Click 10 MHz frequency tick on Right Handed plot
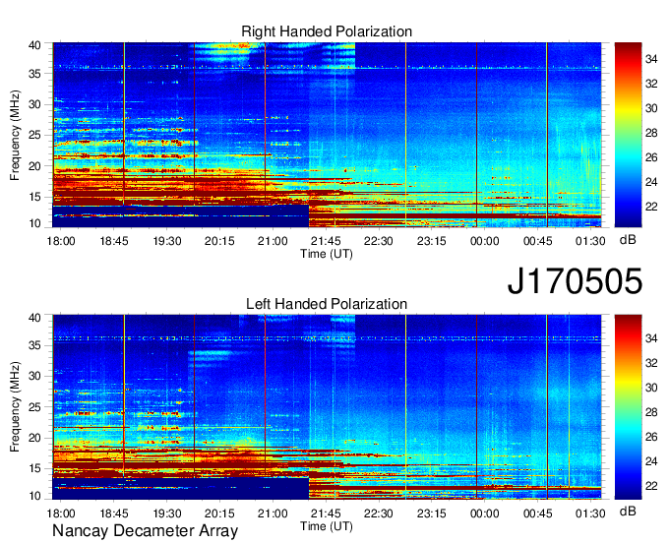 [x=34, y=223]
